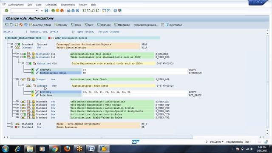Image resolution: width=272 pixels, height=153 pixels.
Task: Click the Delete trash can icon
Action: (26, 25)
